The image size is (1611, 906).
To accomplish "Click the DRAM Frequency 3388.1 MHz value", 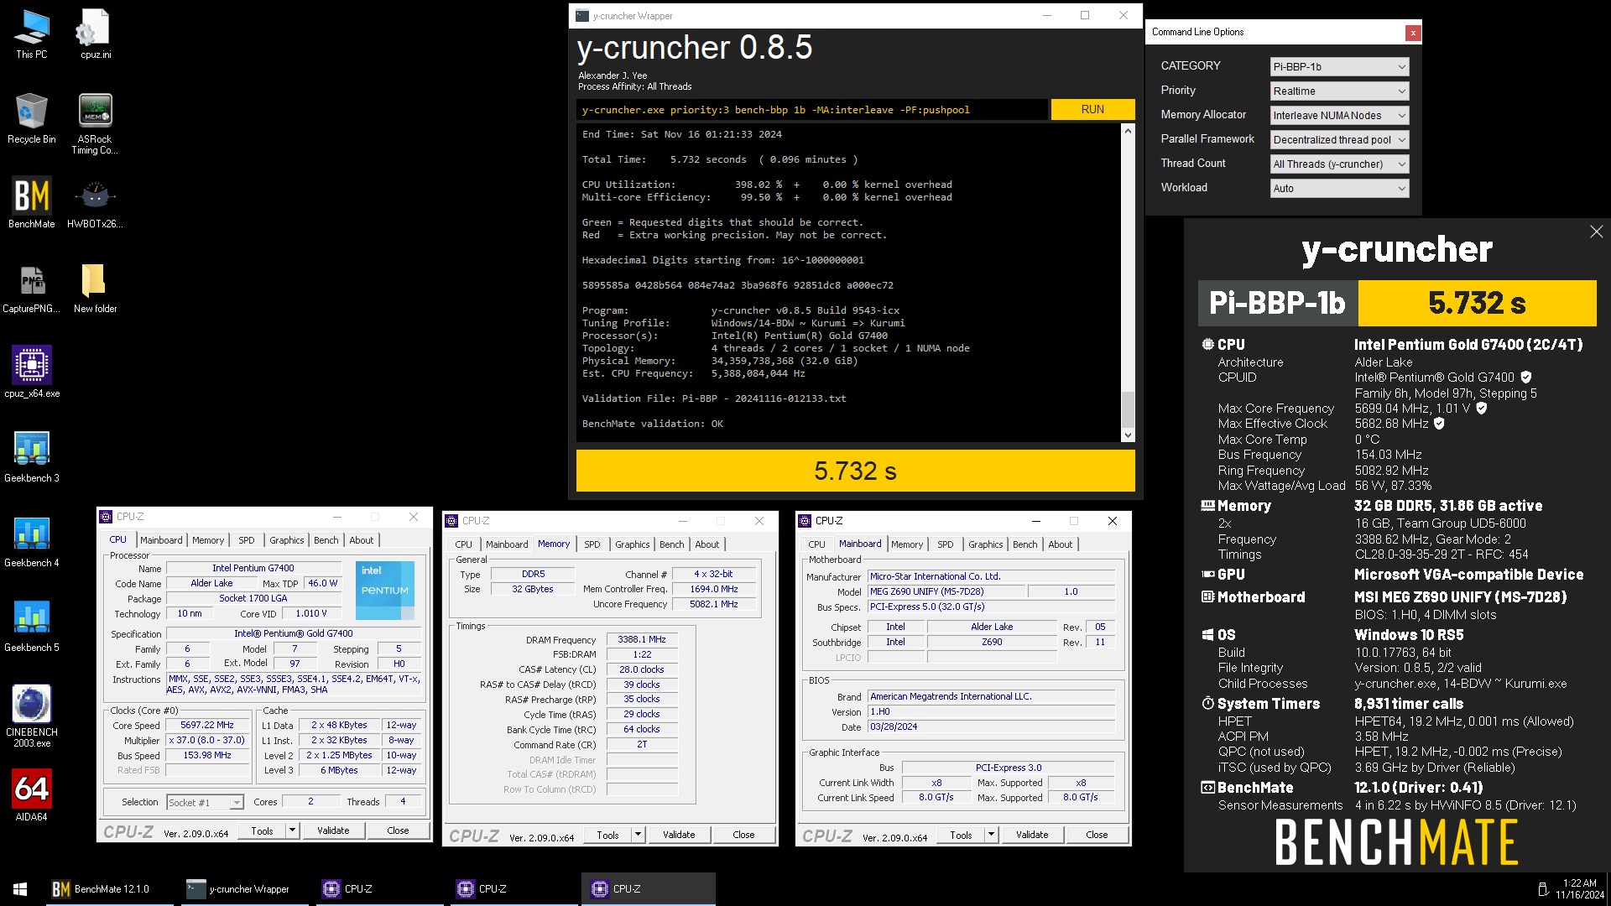I will (x=642, y=640).
